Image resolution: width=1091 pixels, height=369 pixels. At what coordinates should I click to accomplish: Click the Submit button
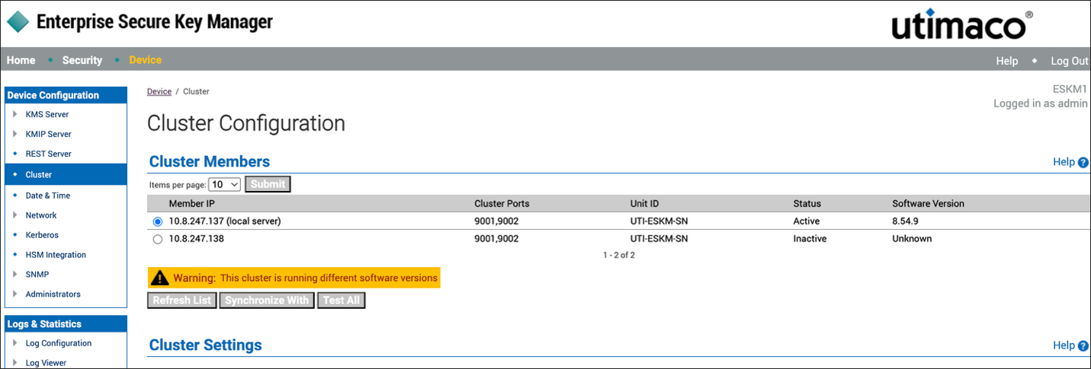point(268,184)
